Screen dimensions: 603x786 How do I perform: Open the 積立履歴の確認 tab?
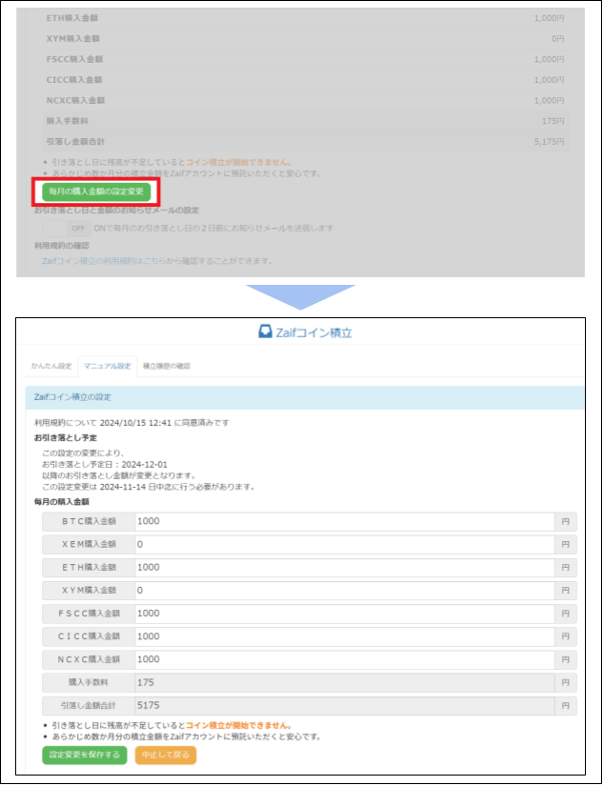coord(167,366)
